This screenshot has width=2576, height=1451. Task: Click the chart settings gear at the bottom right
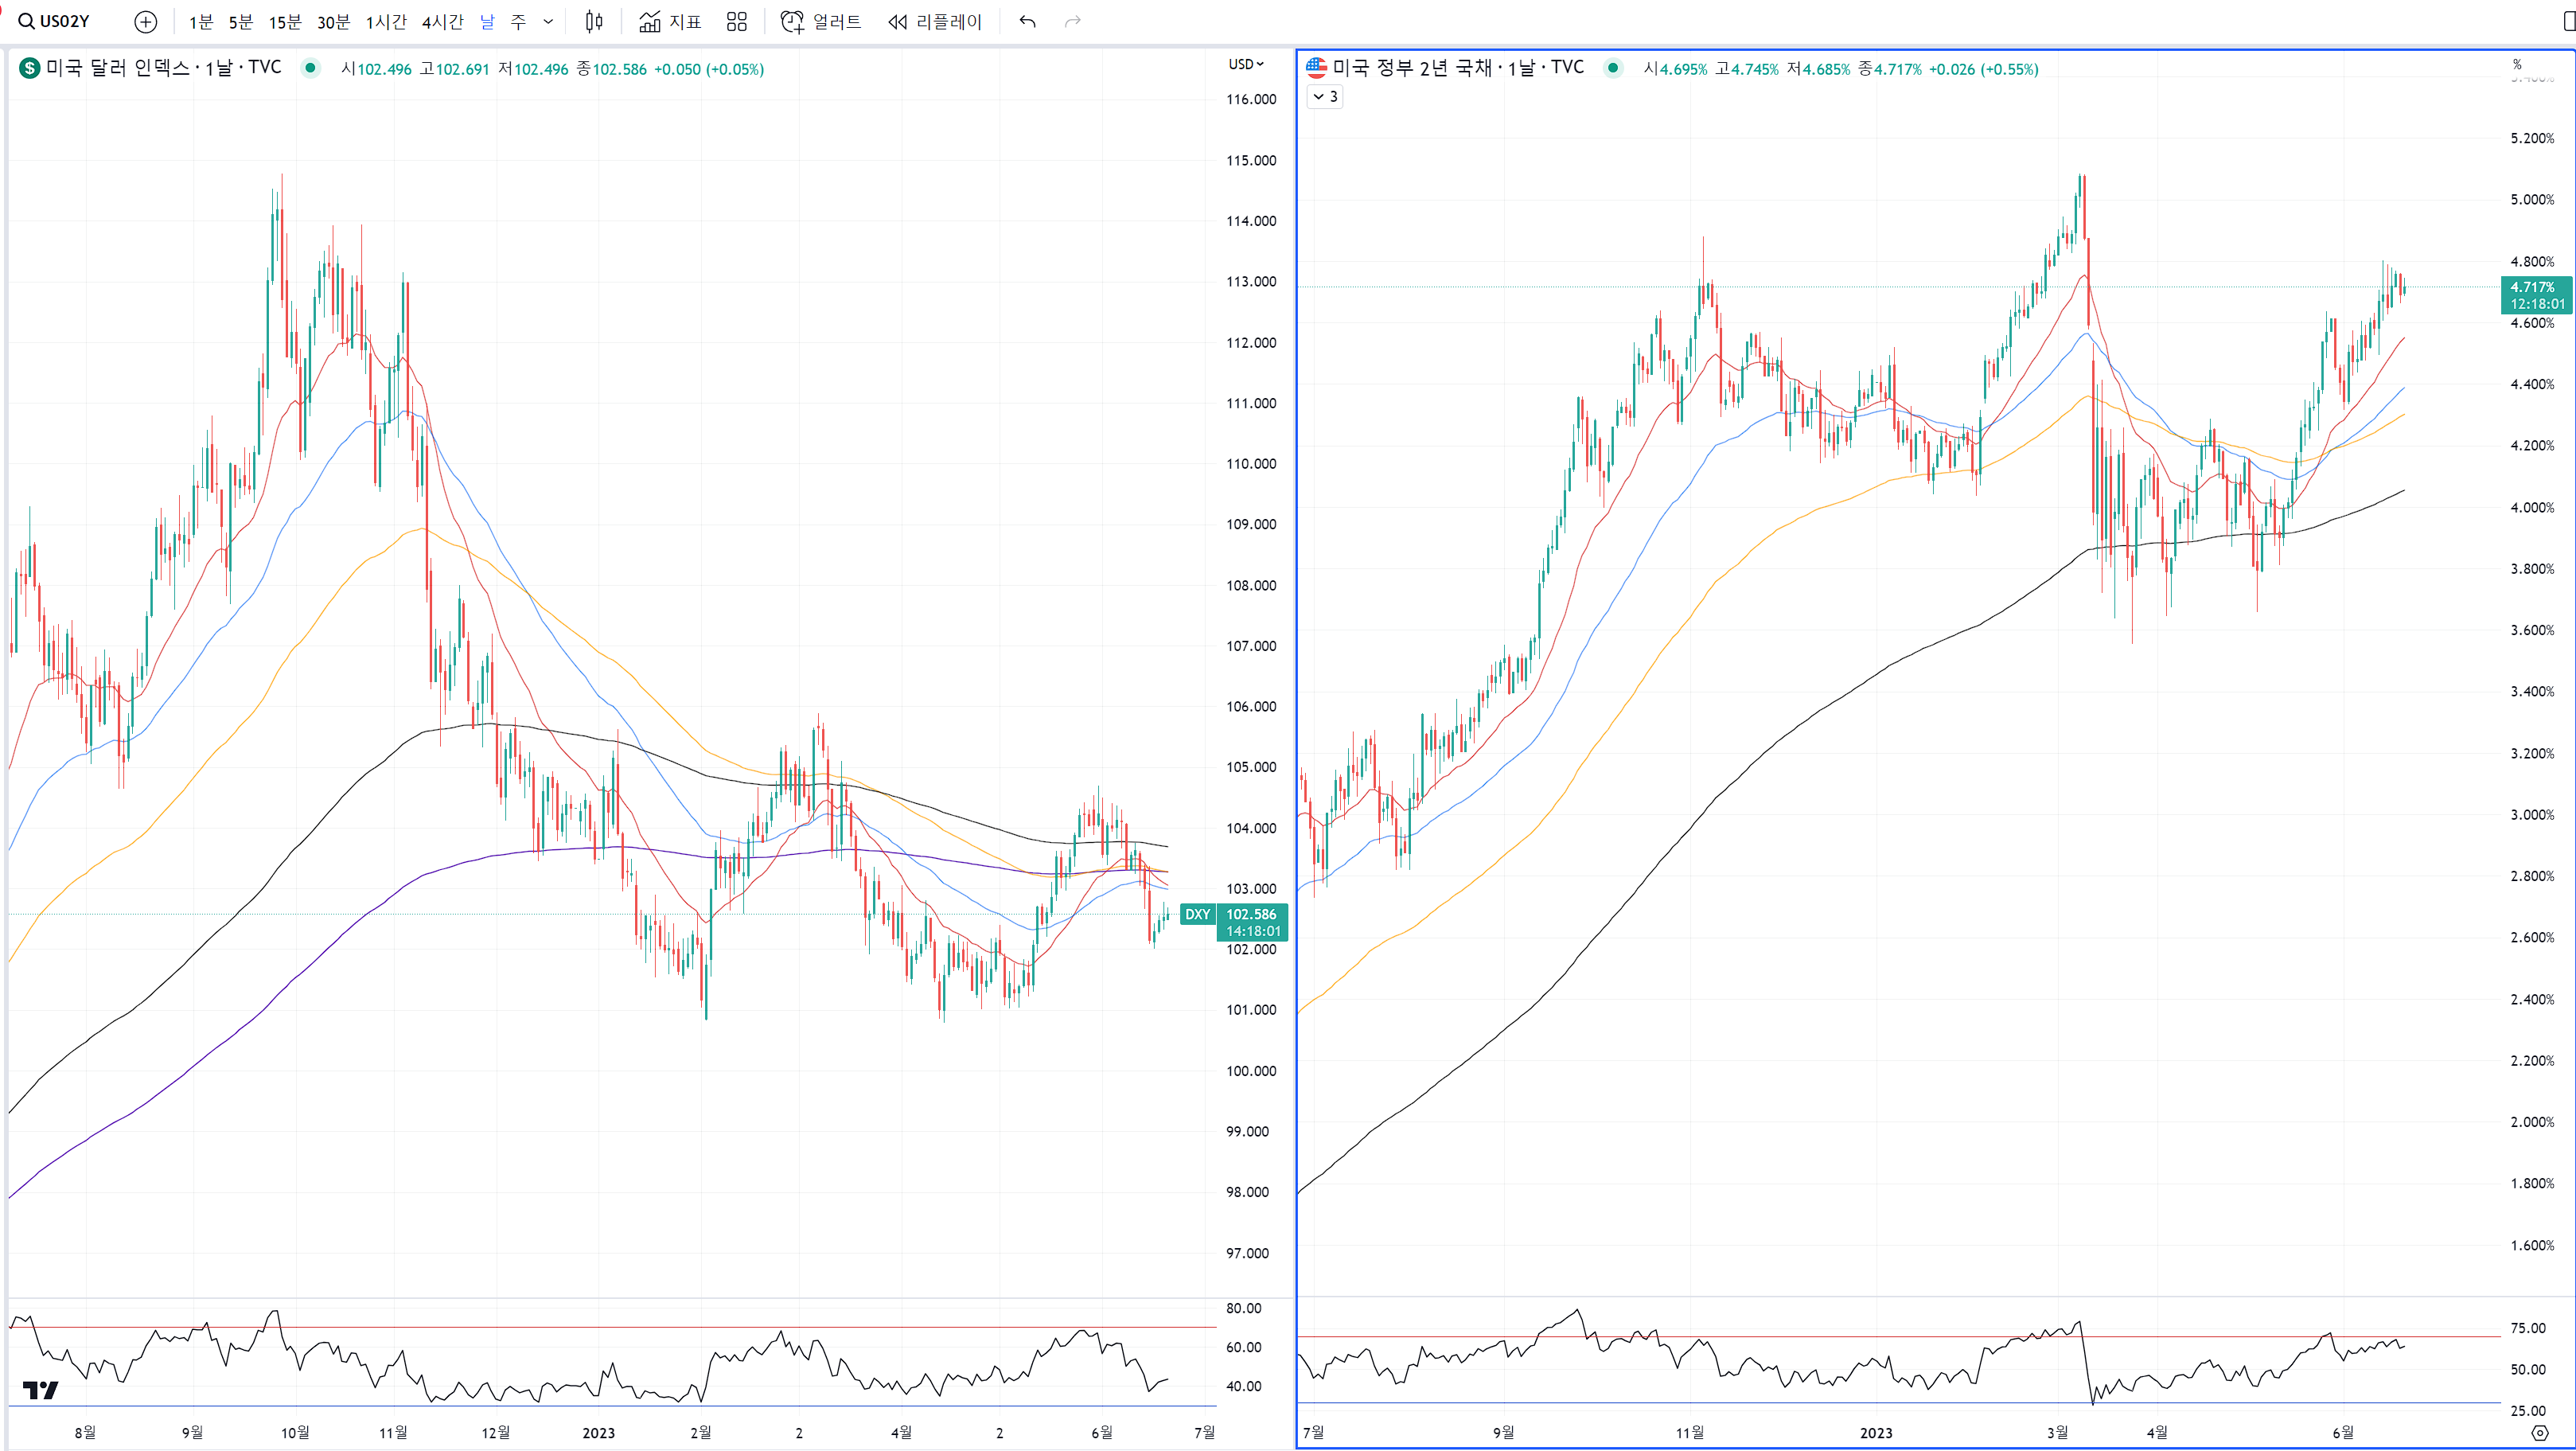click(x=2539, y=1433)
